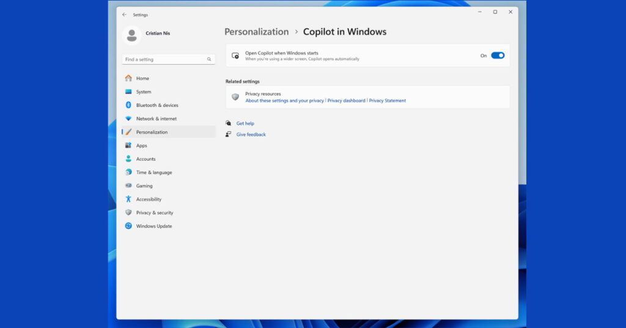Click the back arrow in Settings
Screen dimensions: 626x328
[x=124, y=15]
